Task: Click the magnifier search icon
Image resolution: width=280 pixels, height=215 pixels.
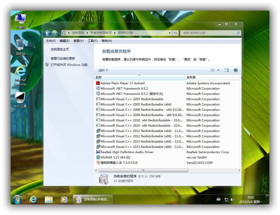Action: point(238,33)
